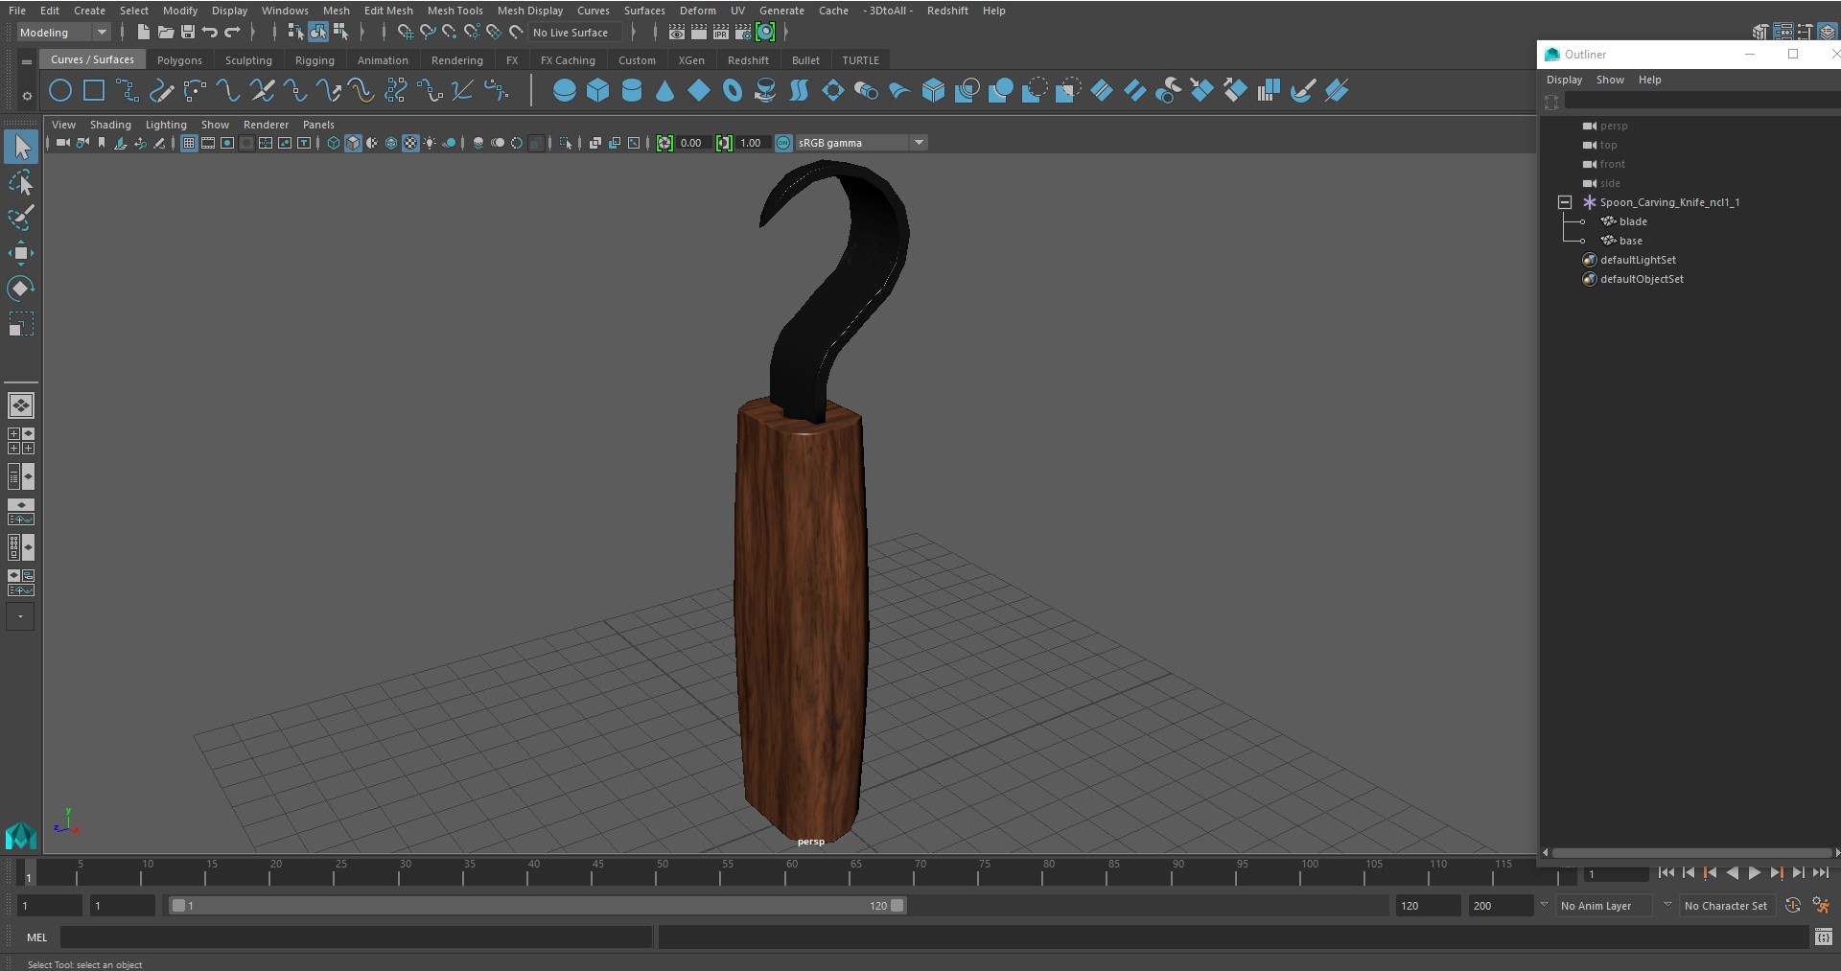Toggle textured display in viewport
The height and width of the screenshot is (971, 1841).
tap(410, 143)
